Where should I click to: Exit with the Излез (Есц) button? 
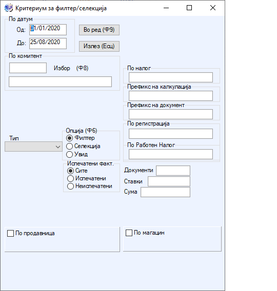[99, 46]
